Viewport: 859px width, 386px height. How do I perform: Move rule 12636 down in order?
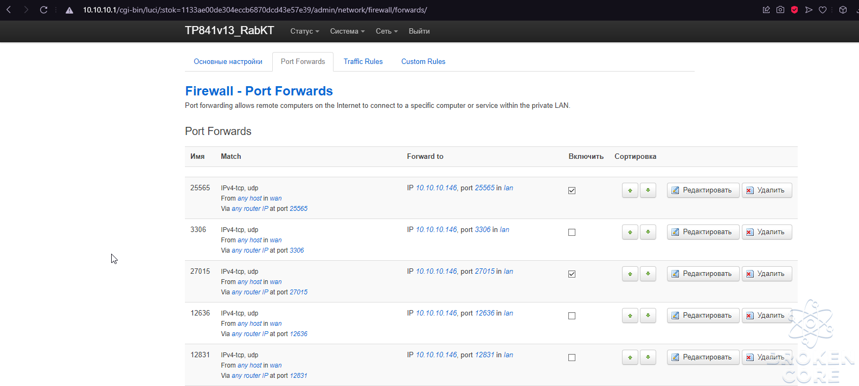pyautogui.click(x=648, y=316)
